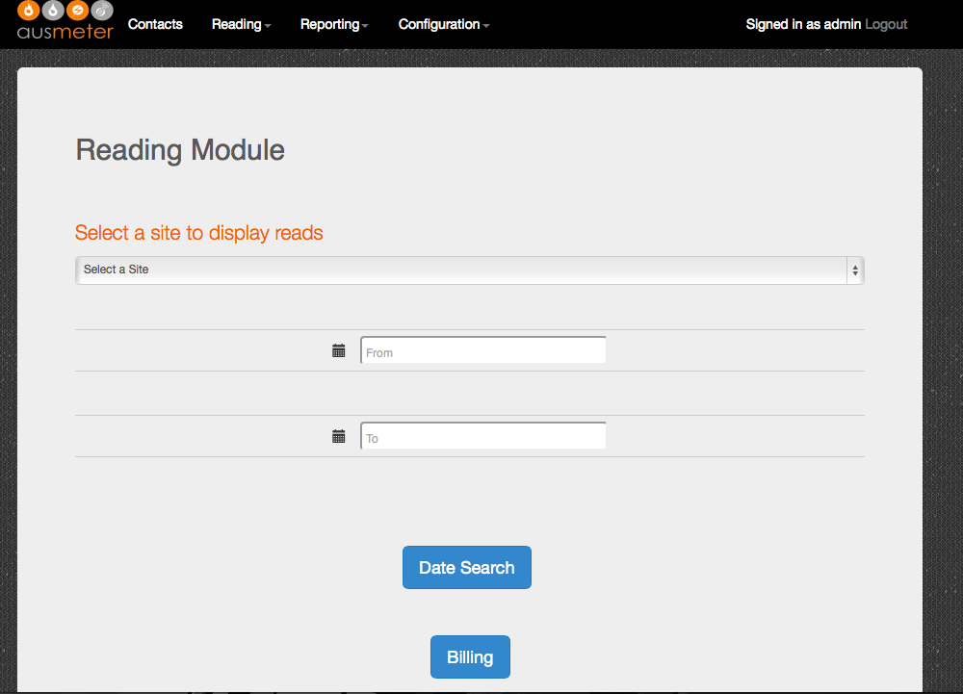
Task: Click the gray satellite signal logo icon
Action: coord(102,11)
